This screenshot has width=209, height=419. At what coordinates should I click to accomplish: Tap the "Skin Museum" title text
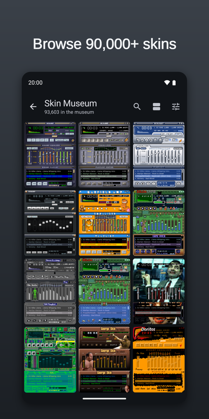click(71, 103)
